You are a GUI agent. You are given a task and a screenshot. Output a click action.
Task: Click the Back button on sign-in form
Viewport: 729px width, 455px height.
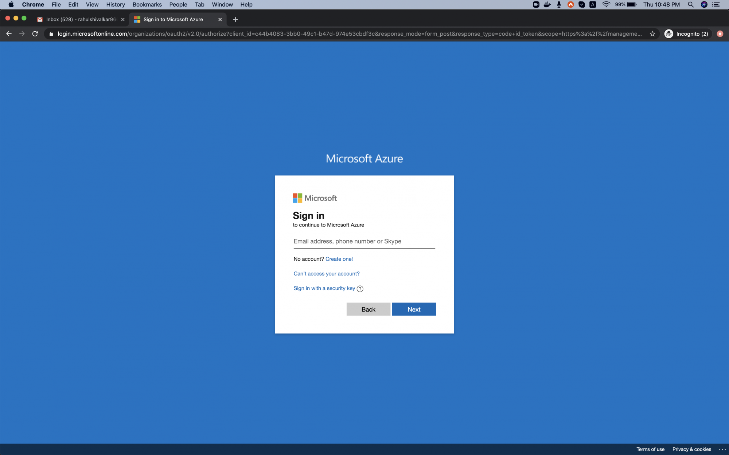(368, 309)
